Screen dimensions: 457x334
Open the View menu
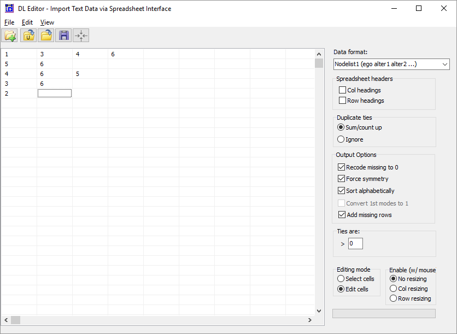(x=47, y=22)
